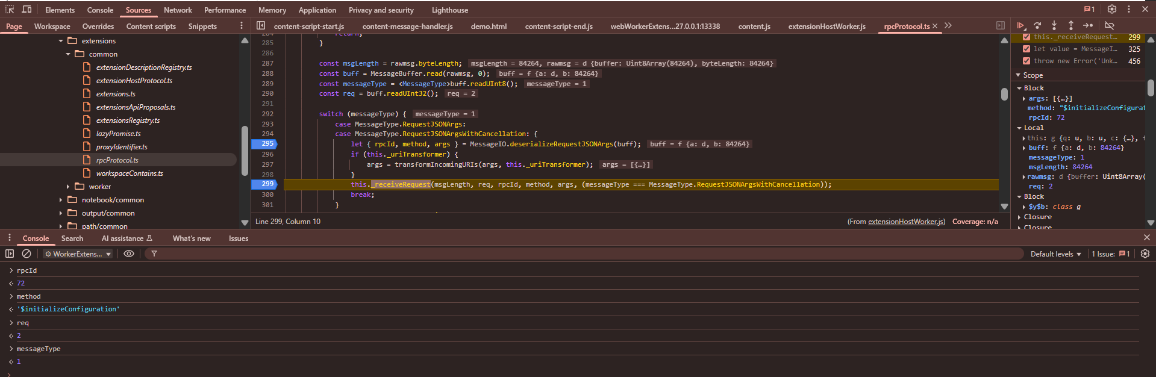The width and height of the screenshot is (1156, 377).
Task: Click the Scope pane scrollbar thumb
Action: [x=1151, y=88]
